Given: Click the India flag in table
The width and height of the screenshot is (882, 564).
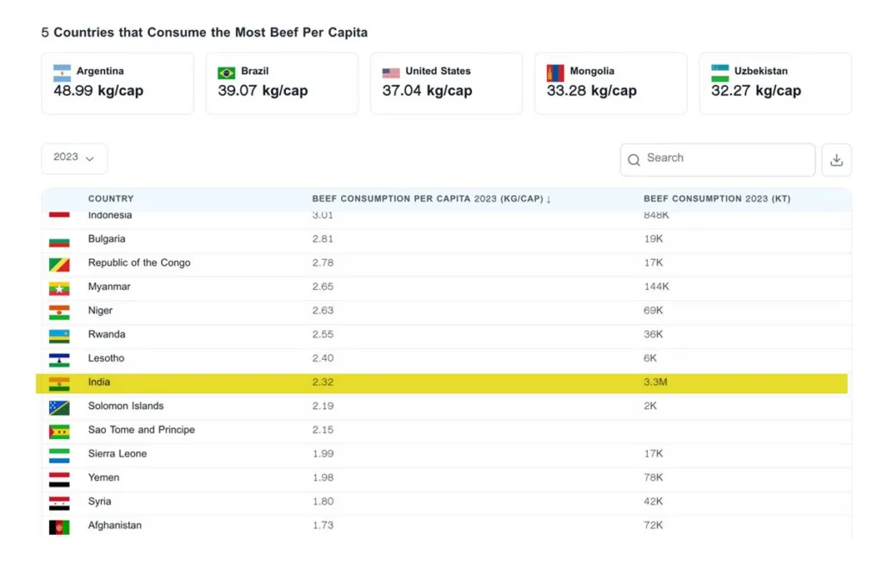Looking at the screenshot, I should (59, 383).
